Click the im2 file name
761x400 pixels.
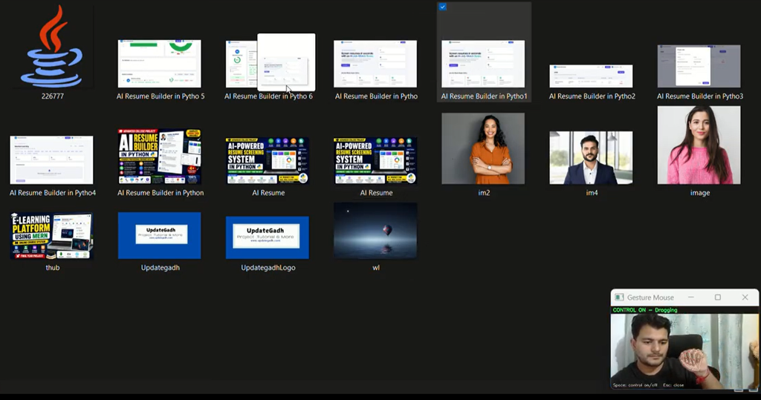click(x=484, y=192)
